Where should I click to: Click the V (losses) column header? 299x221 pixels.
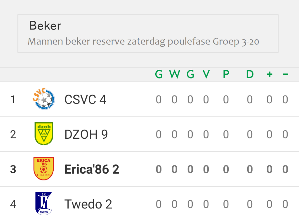(206, 74)
